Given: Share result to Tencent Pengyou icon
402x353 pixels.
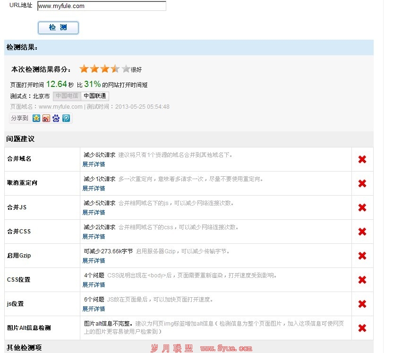Looking at the screenshot, I should pyautogui.click(x=66, y=118).
